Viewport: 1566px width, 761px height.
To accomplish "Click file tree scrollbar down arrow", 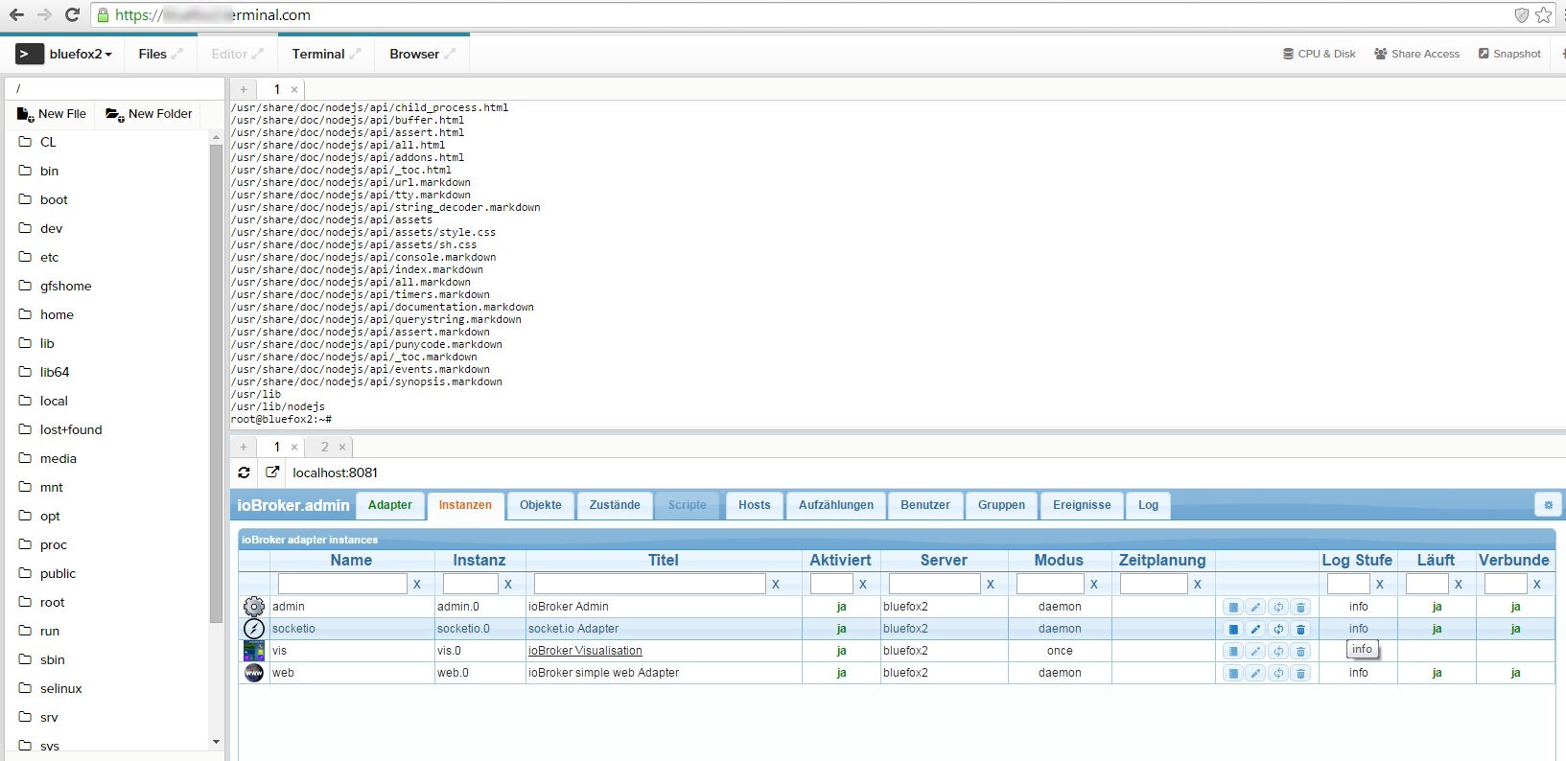I will click(216, 742).
